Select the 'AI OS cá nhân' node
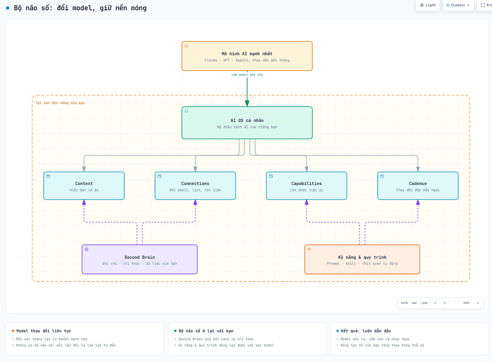The width and height of the screenshot is (492, 362). tap(247, 123)
